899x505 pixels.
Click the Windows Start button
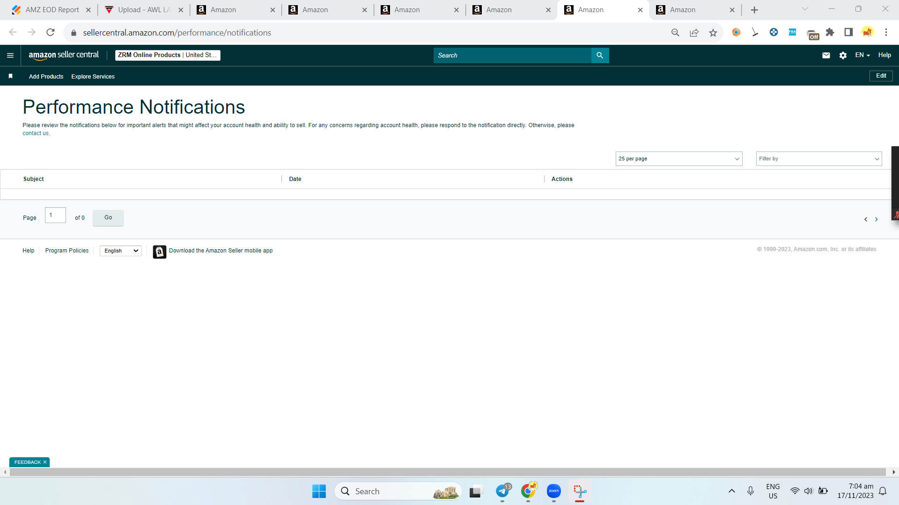[x=319, y=491]
